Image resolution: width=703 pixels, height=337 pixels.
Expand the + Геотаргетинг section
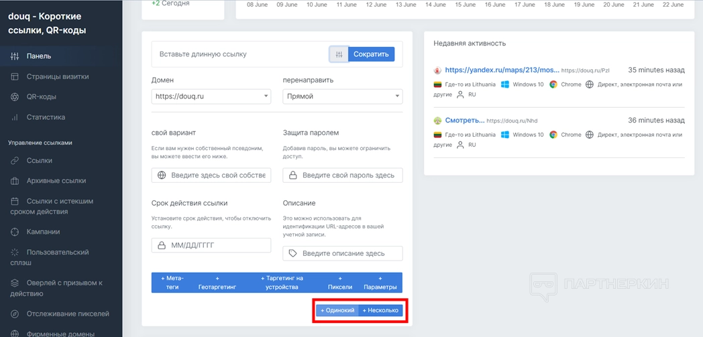(x=217, y=282)
